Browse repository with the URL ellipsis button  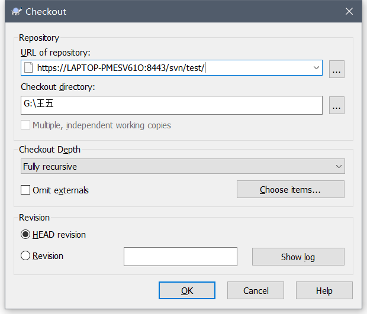click(337, 69)
